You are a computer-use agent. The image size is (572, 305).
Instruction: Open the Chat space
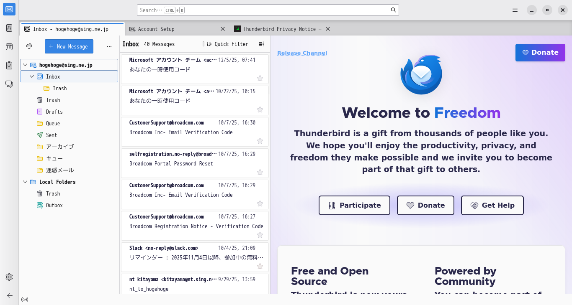(x=9, y=84)
